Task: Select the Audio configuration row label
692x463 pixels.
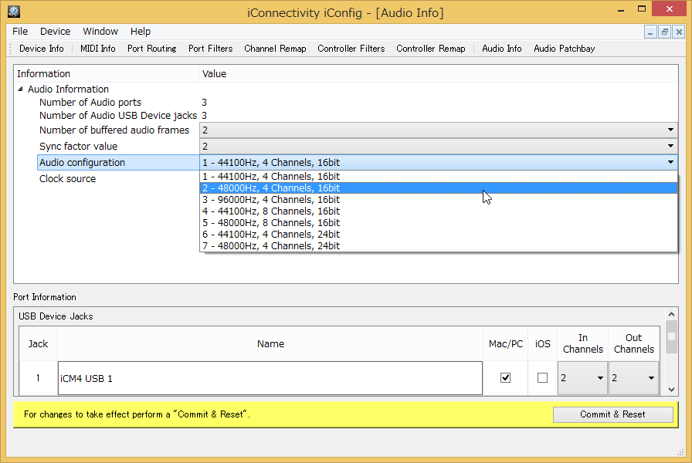Action: coord(82,162)
